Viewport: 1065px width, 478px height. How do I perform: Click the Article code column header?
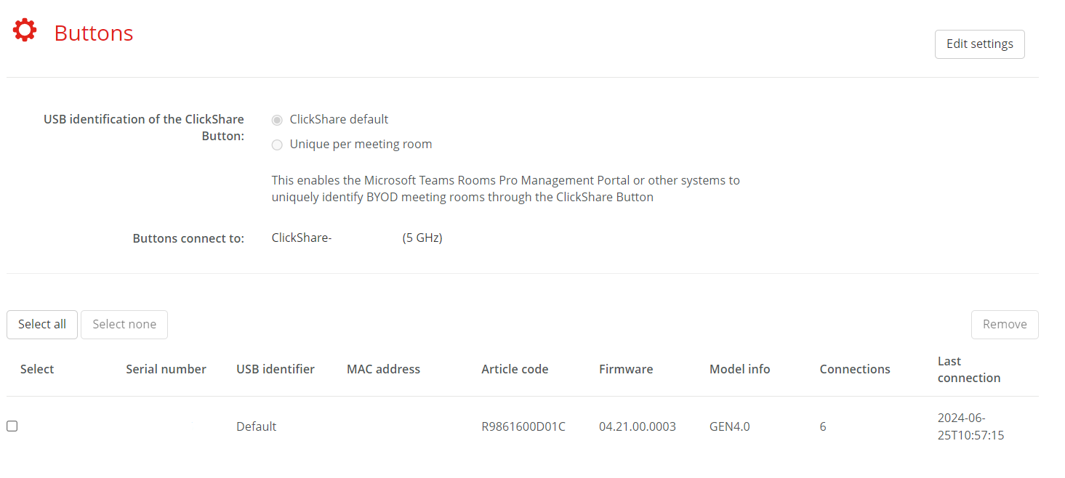515,369
